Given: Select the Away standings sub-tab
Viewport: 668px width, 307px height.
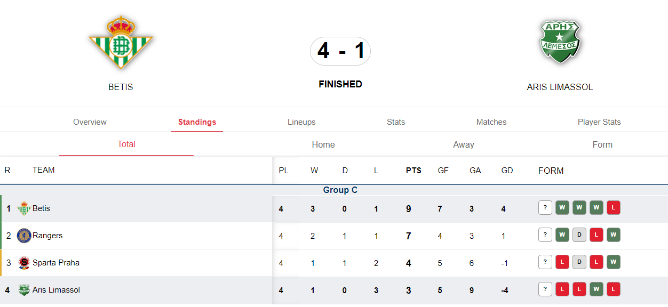Looking at the screenshot, I should 464,144.
